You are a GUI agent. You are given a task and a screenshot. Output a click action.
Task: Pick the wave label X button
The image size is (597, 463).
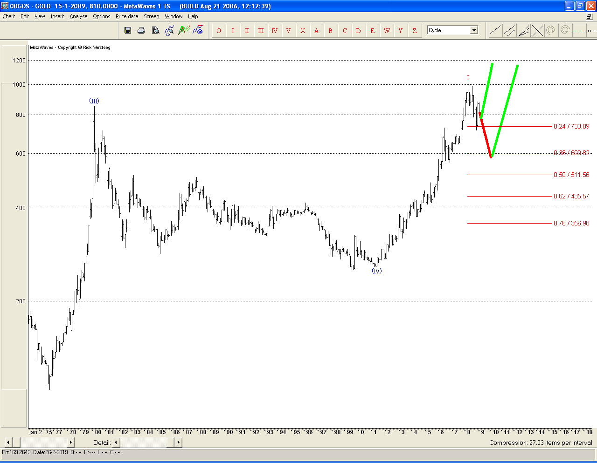(x=303, y=31)
